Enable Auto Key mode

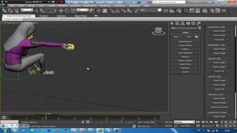pos(168,122)
